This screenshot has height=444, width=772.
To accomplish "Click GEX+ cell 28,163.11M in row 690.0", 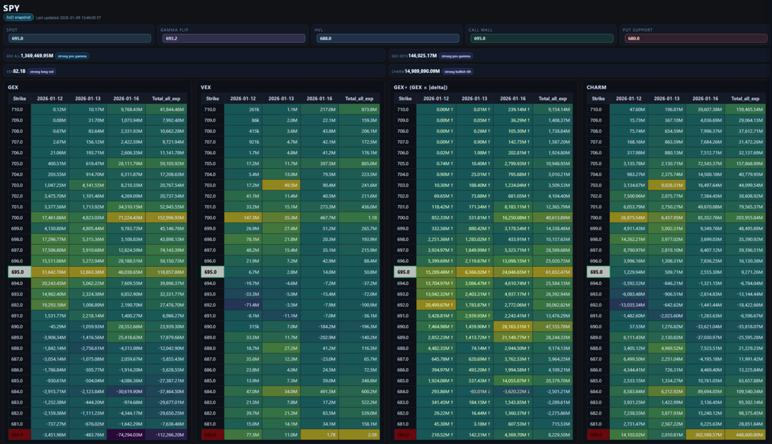I will [x=511, y=327].
